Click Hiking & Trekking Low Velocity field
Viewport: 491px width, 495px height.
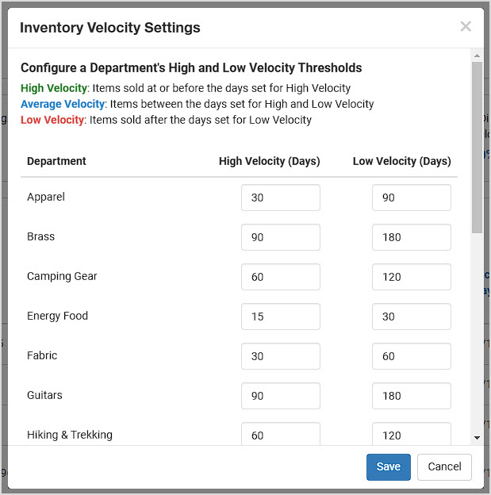coord(411,434)
